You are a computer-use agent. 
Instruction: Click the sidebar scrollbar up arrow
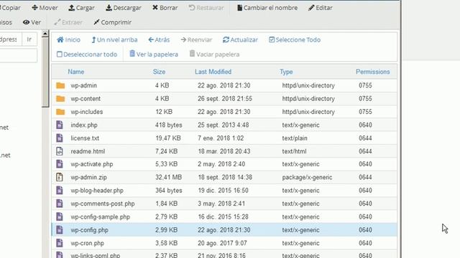coord(45,34)
